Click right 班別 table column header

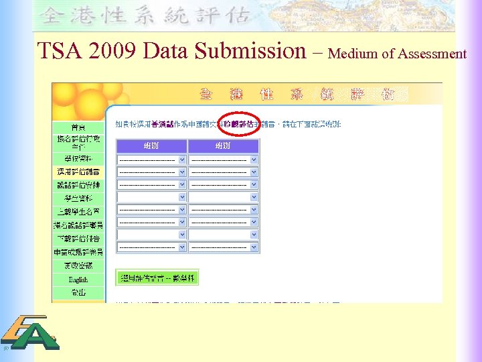pyautogui.click(x=223, y=146)
